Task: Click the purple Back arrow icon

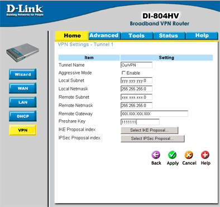Action: [x=156, y=155]
